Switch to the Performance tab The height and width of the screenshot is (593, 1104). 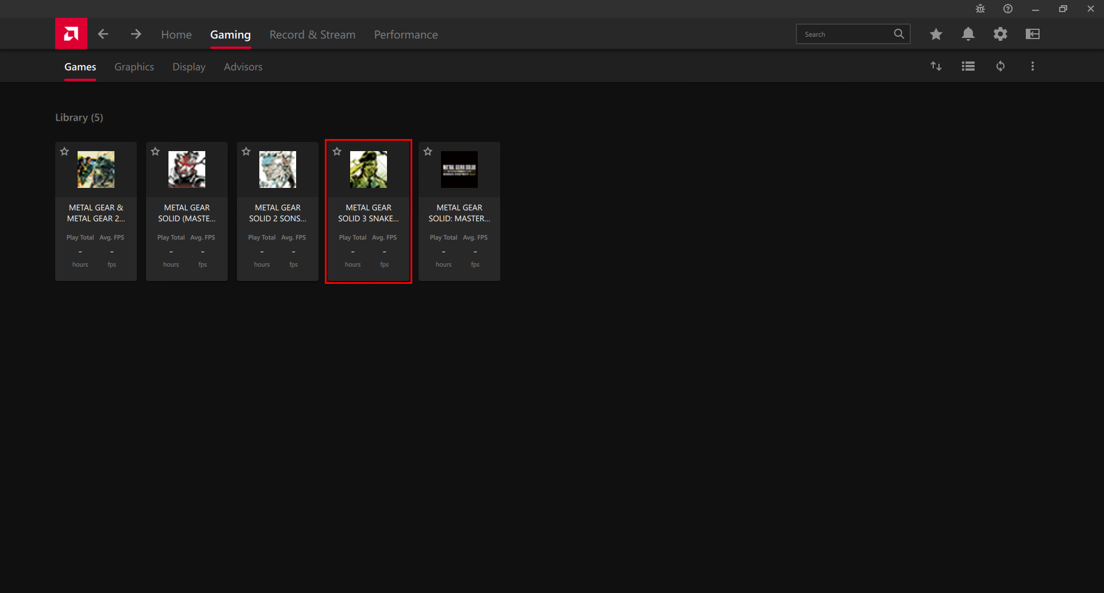click(x=406, y=34)
